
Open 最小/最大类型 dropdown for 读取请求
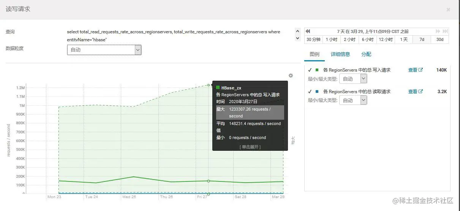[x=353, y=100]
